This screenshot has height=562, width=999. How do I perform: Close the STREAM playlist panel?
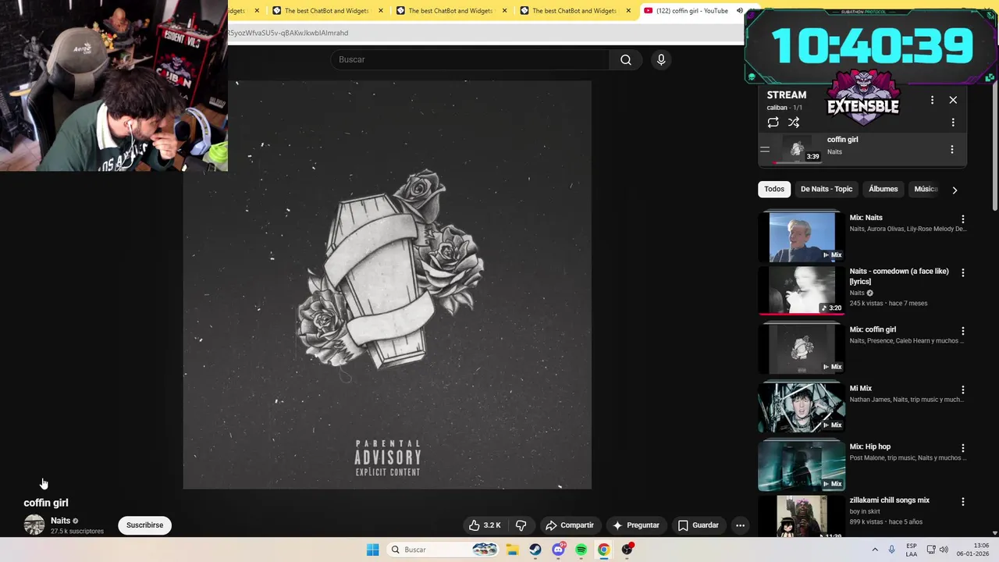point(953,100)
